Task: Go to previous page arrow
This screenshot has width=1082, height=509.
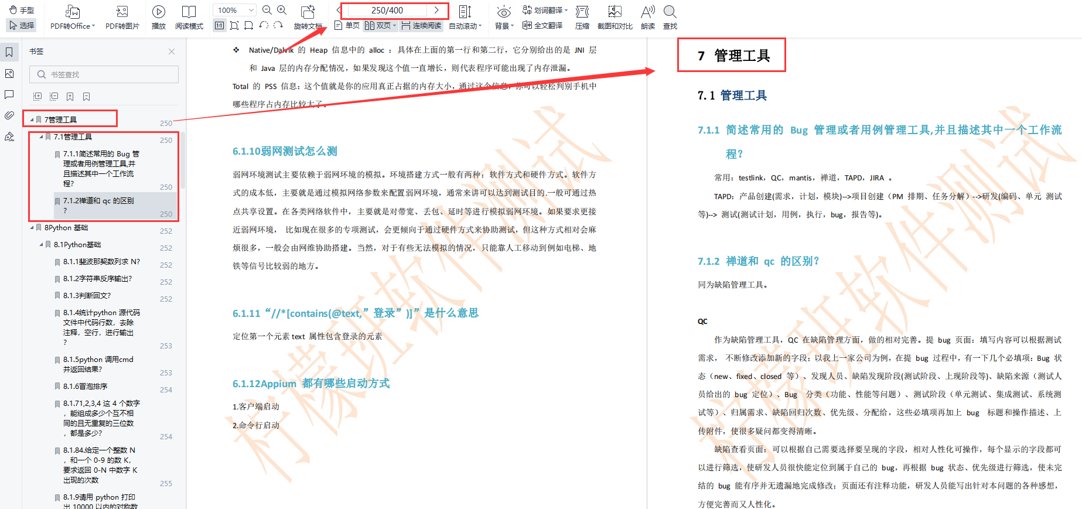Action: (338, 10)
